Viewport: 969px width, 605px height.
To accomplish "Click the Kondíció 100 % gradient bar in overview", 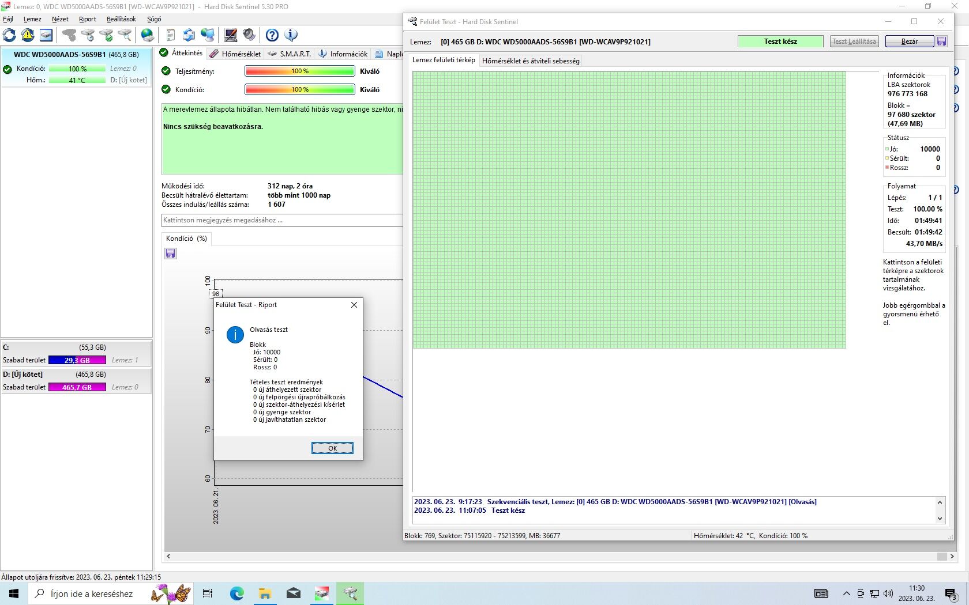I will click(300, 90).
